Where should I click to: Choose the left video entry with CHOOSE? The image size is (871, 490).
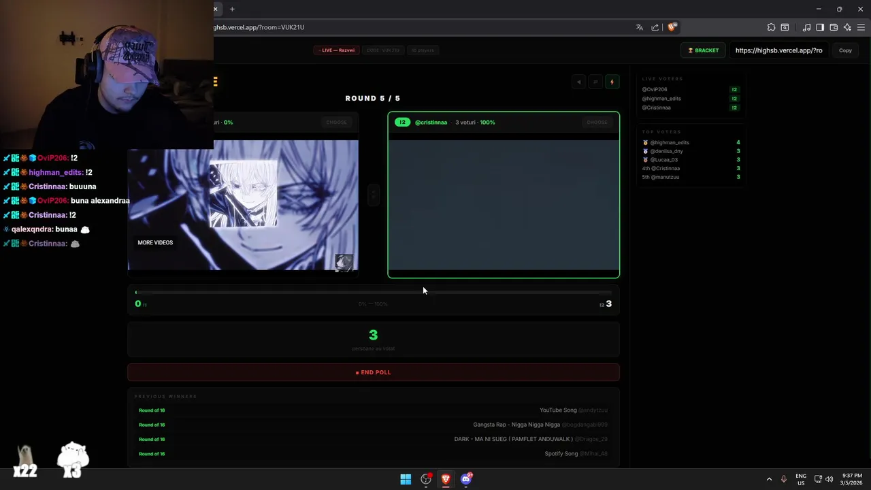336,122
